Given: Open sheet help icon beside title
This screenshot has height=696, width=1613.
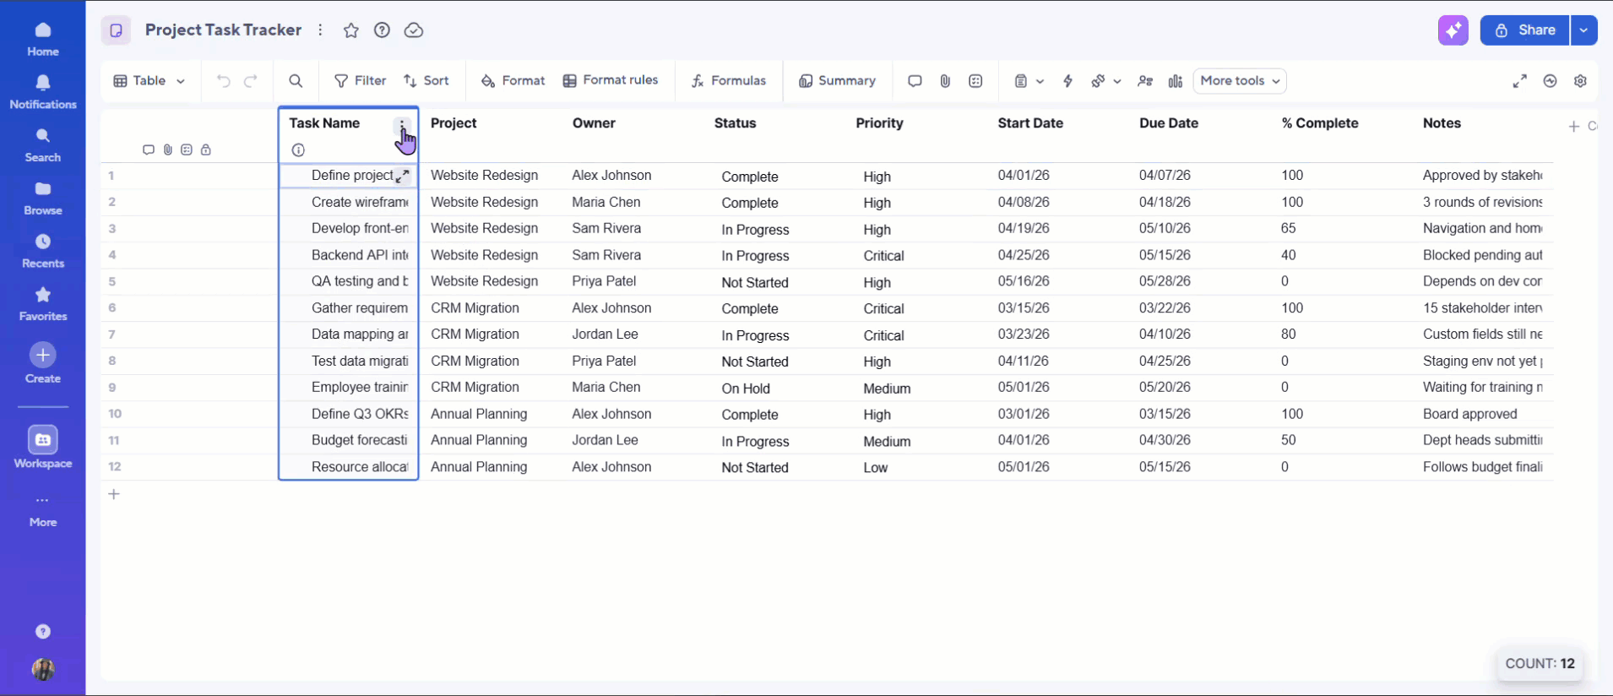Looking at the screenshot, I should click(383, 30).
